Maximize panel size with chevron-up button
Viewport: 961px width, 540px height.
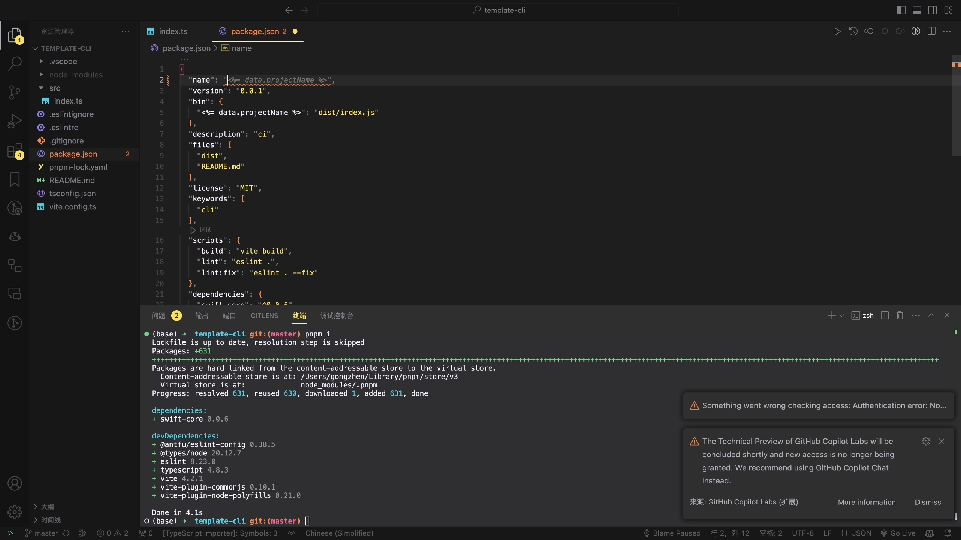pyautogui.click(x=931, y=315)
